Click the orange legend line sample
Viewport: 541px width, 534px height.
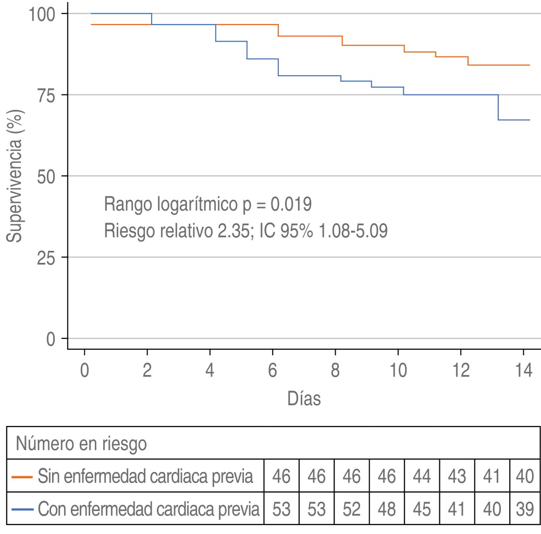click(x=22, y=476)
